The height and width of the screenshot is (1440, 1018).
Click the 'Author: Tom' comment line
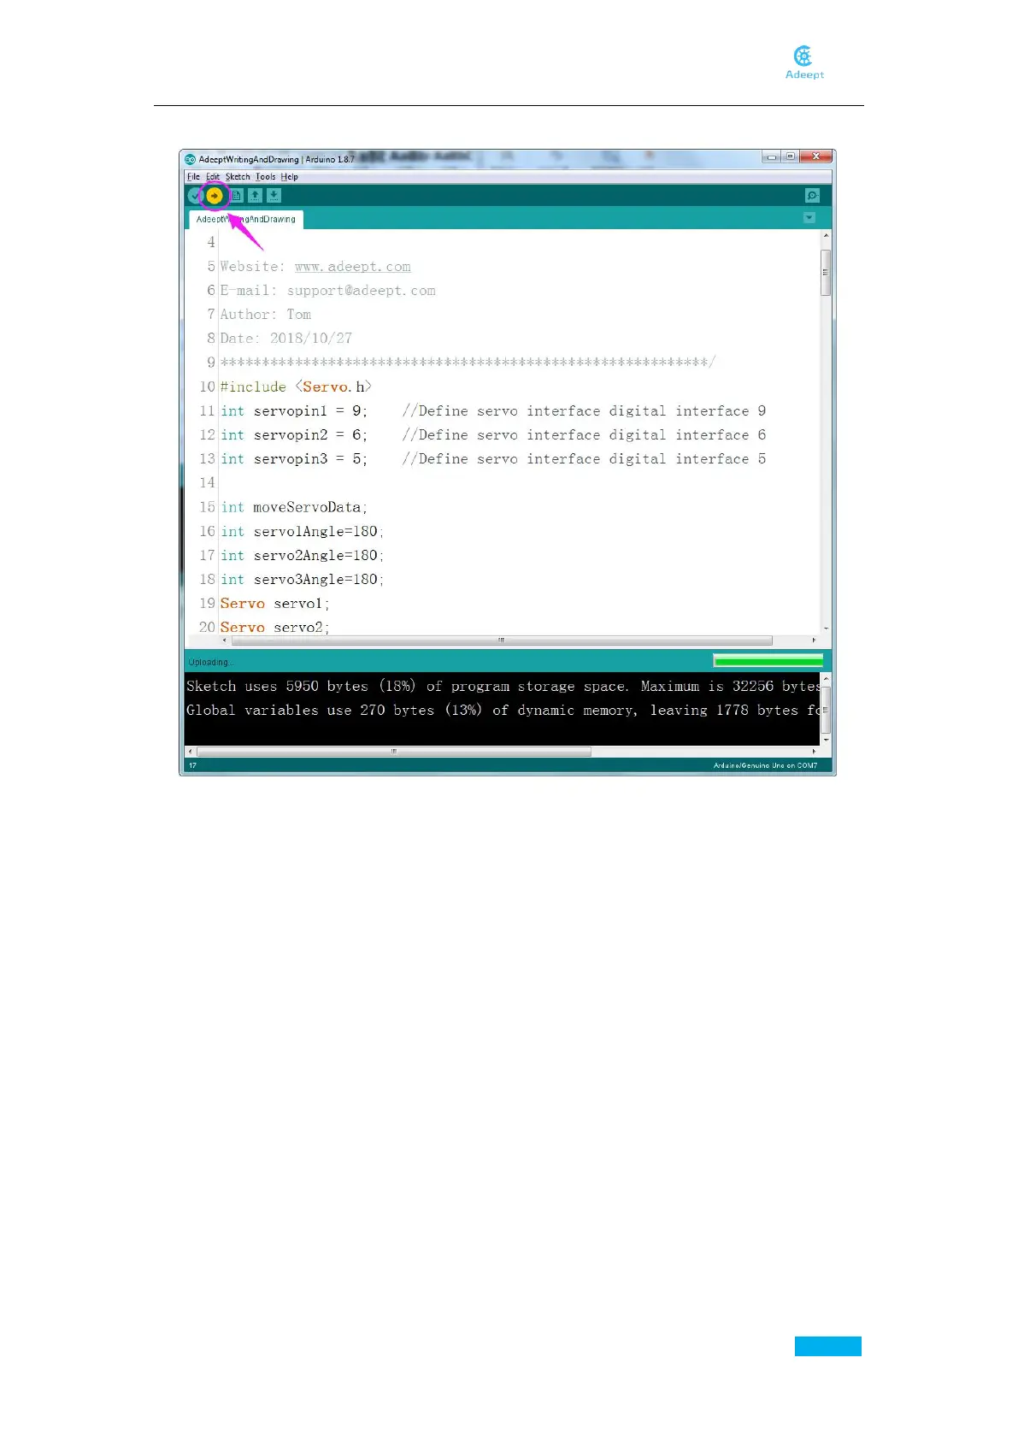[266, 315]
